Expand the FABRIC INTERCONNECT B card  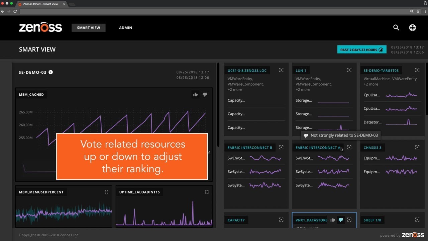pos(281,147)
